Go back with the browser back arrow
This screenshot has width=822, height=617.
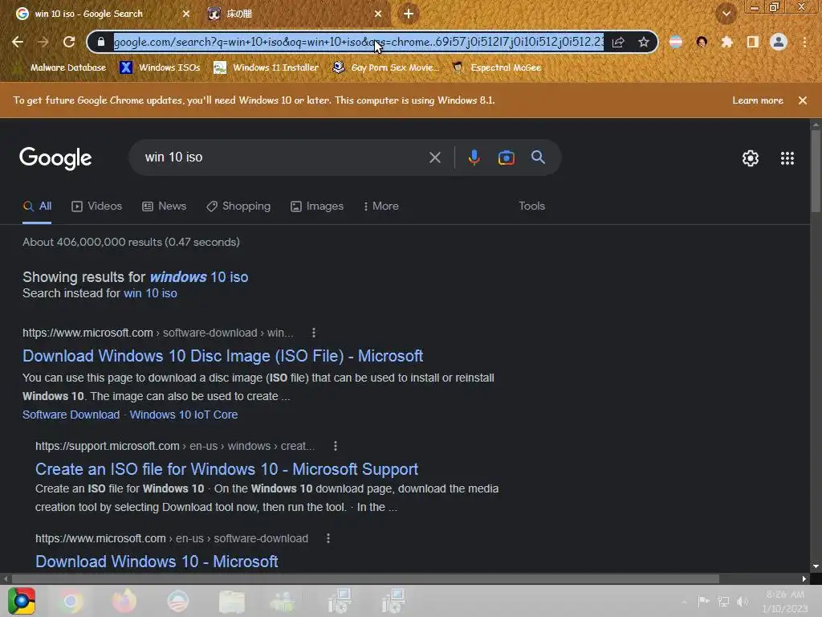click(18, 42)
